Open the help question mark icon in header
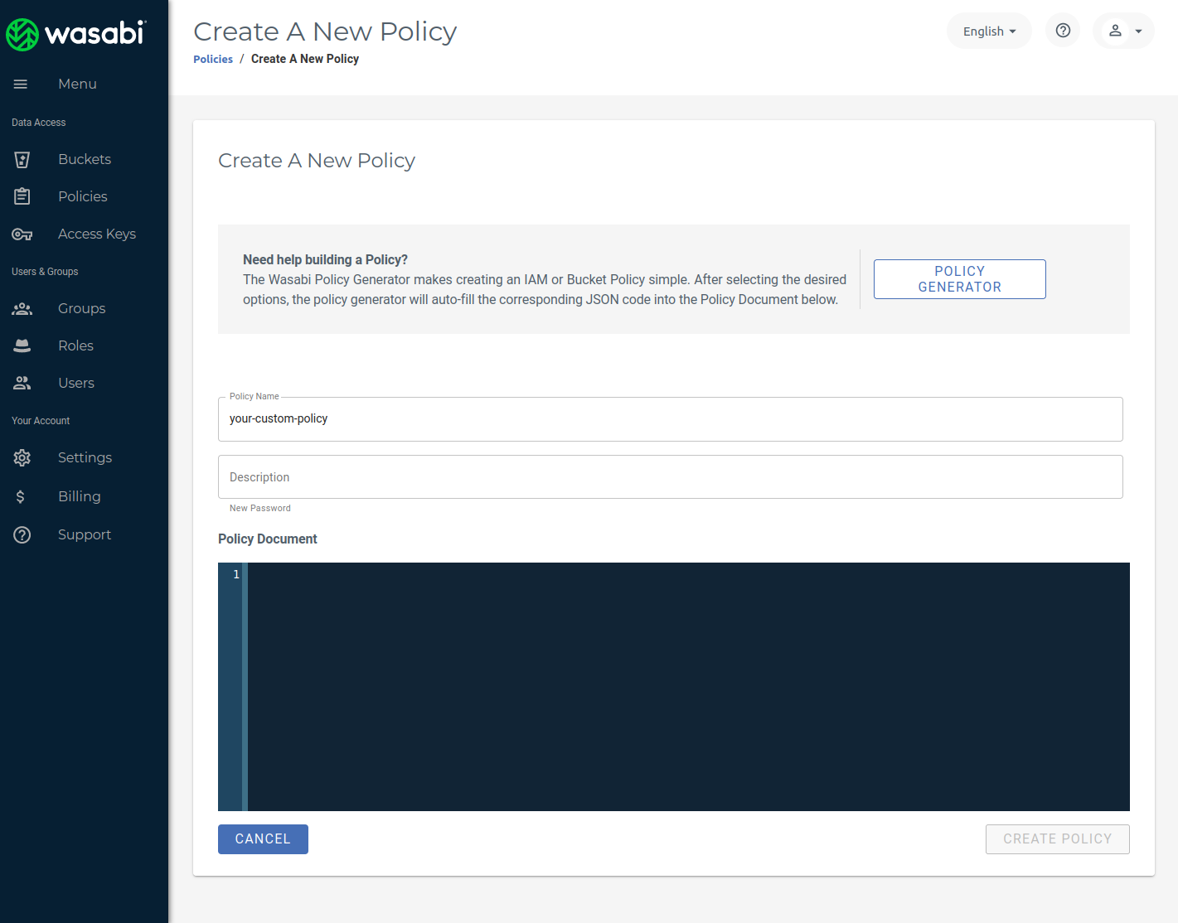Screen dimensions: 1178x923 tap(1062, 31)
